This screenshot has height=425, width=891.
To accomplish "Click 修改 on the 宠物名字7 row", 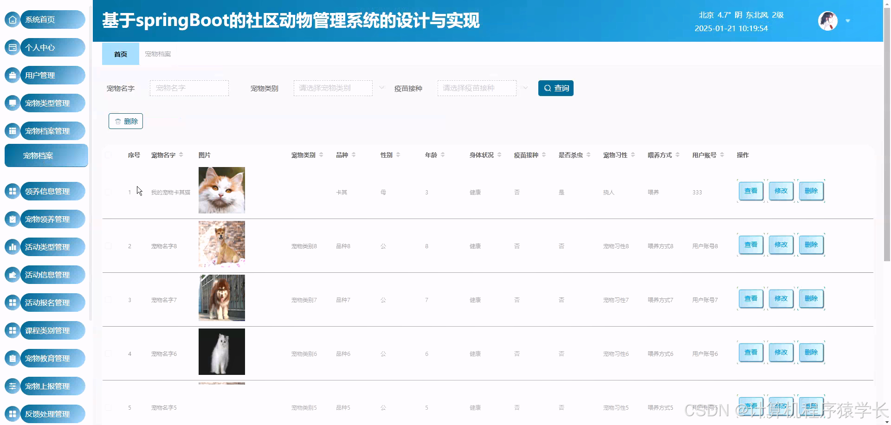I will 781,299.
